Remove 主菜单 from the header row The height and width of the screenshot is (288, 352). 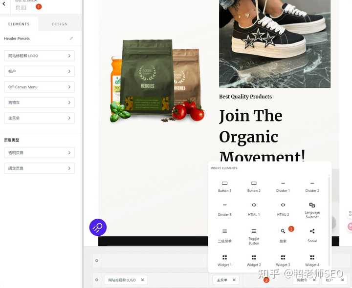(x=234, y=280)
